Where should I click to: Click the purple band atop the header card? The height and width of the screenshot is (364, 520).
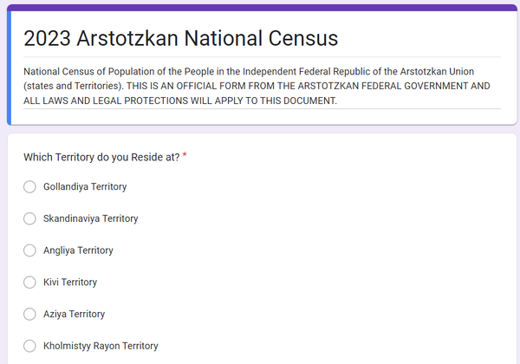[260, 8]
